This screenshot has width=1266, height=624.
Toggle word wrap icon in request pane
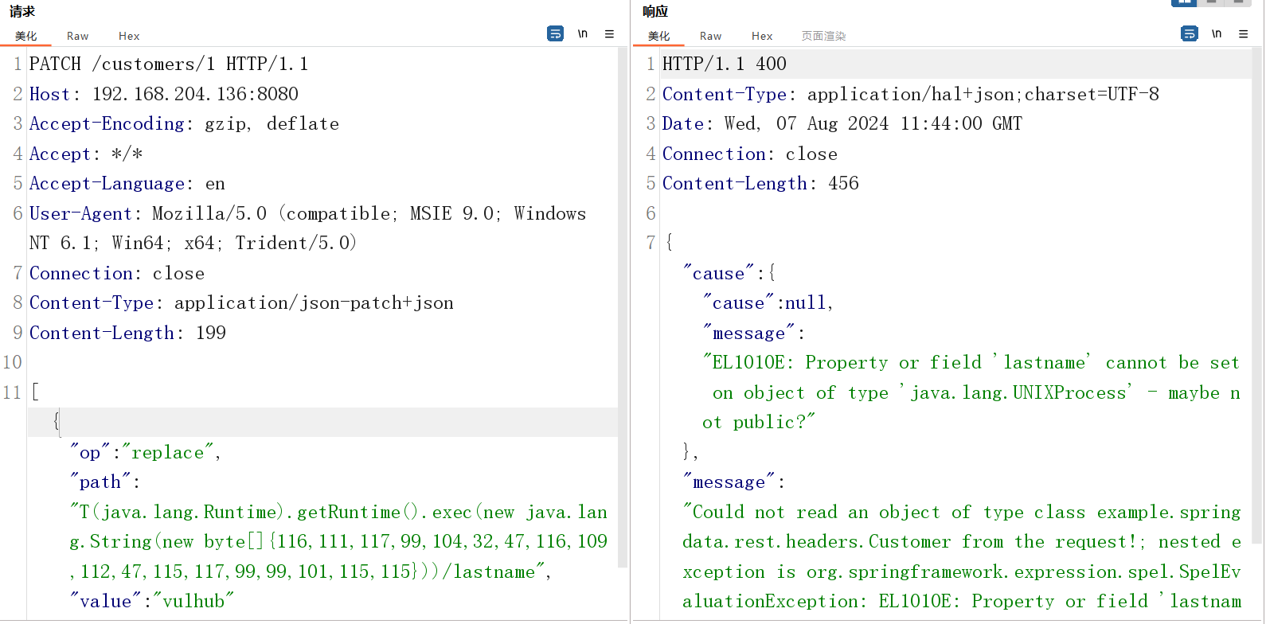point(555,33)
